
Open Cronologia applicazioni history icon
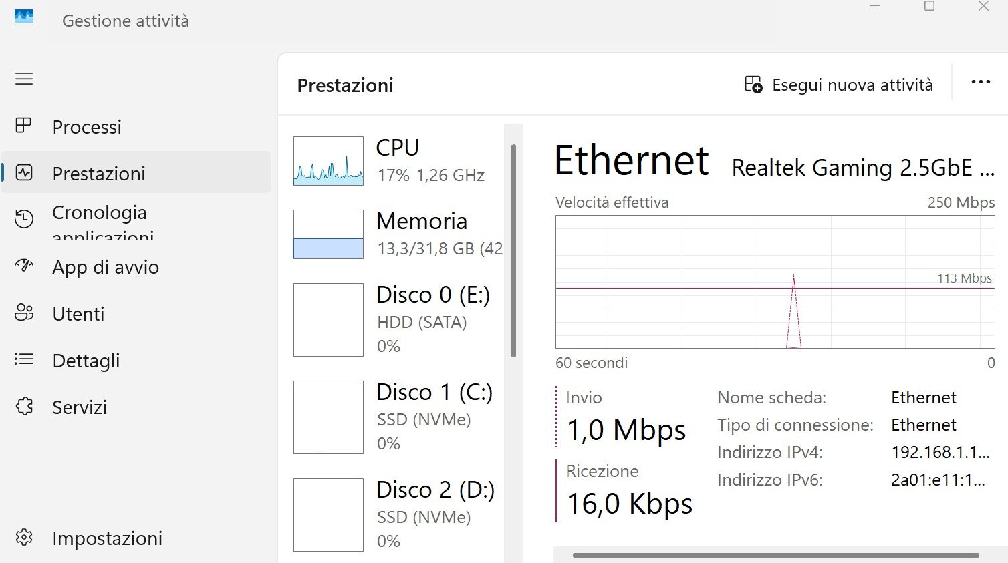24,218
